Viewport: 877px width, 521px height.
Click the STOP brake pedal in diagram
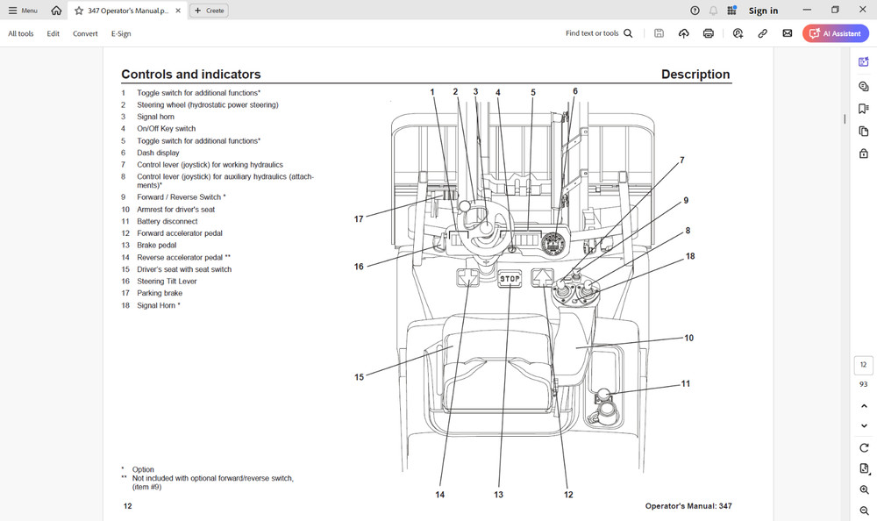510,278
